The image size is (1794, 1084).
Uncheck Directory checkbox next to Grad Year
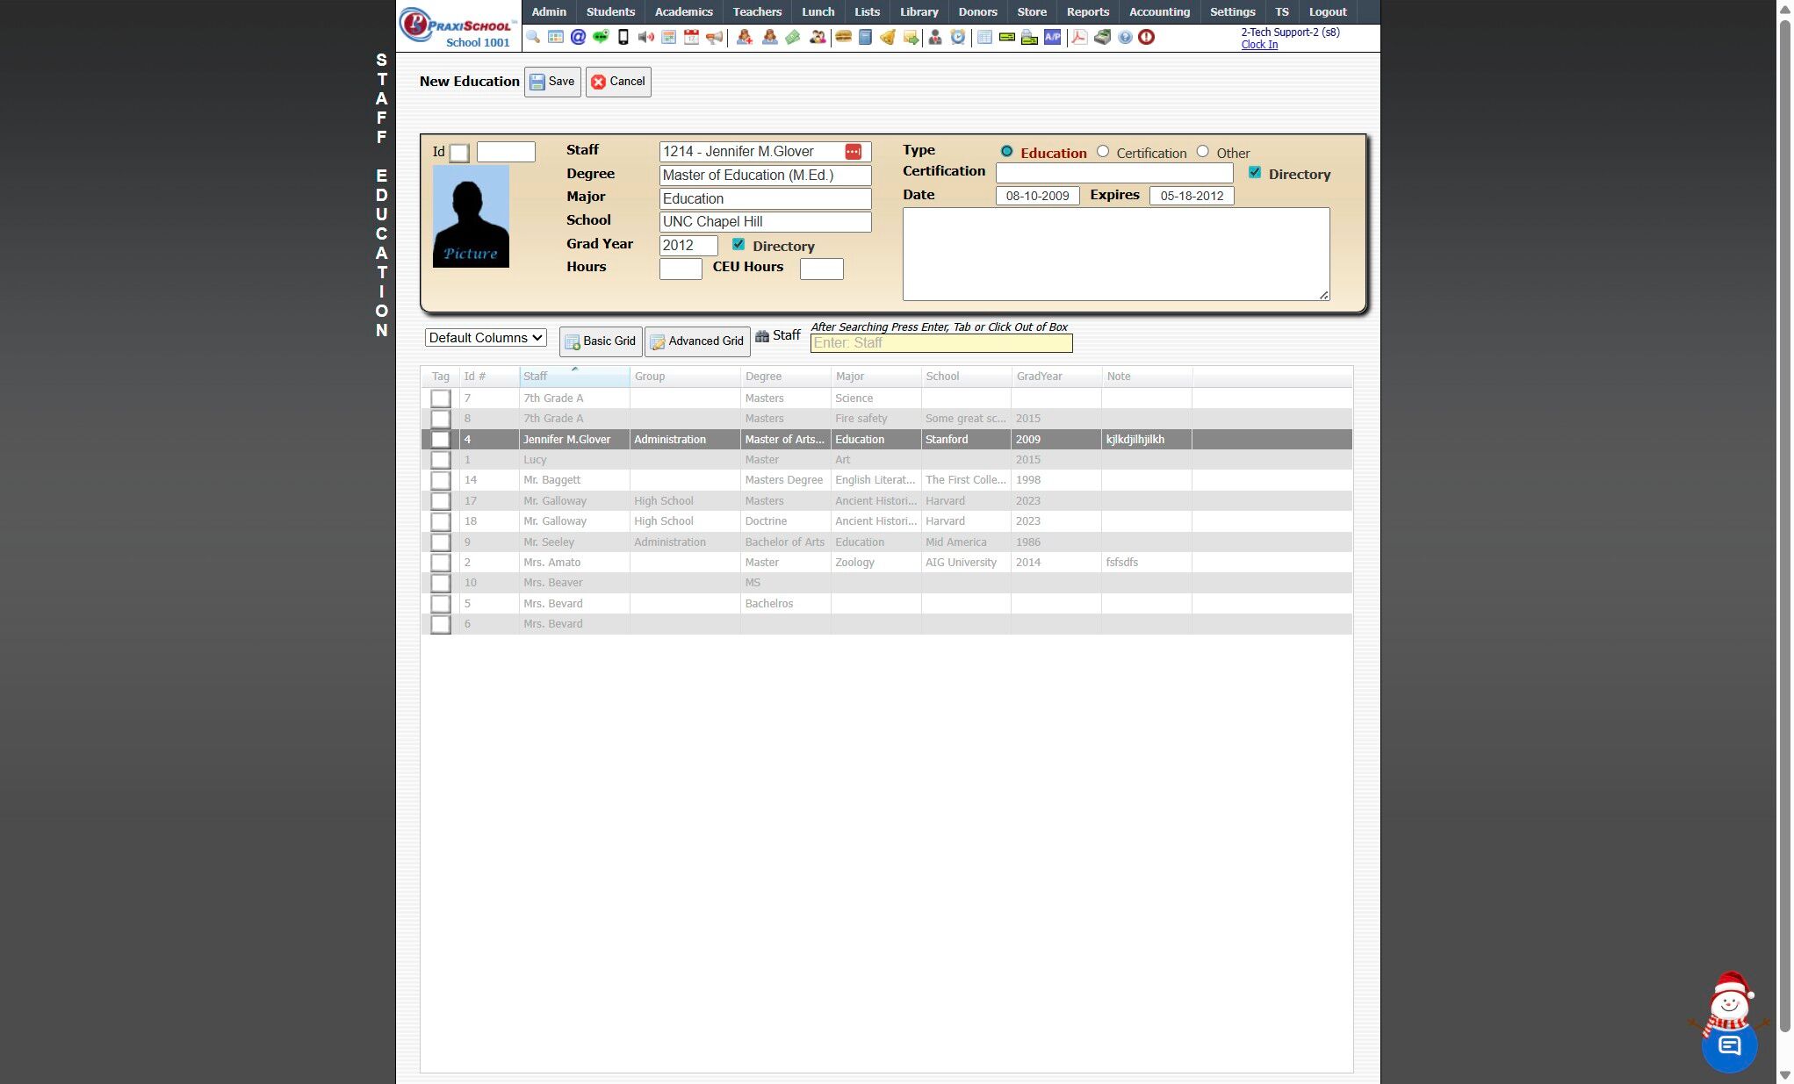pyautogui.click(x=738, y=245)
